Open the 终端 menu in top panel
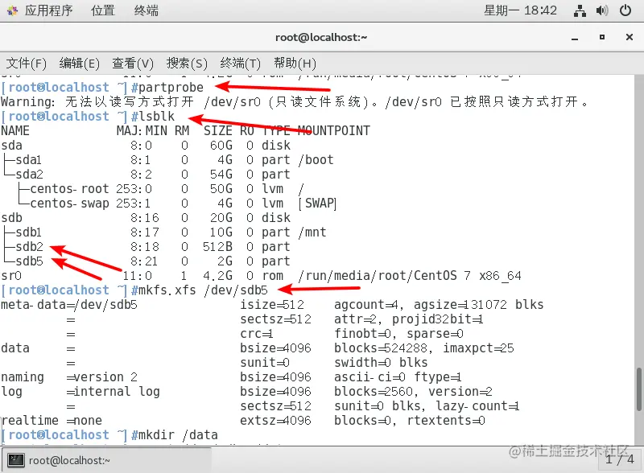Screen dimensions: 644x473 [x=147, y=10]
